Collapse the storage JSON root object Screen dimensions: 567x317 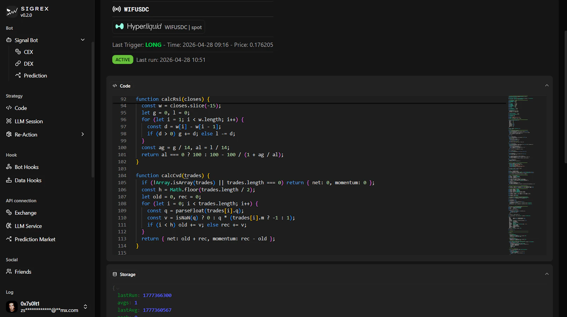pos(118,288)
